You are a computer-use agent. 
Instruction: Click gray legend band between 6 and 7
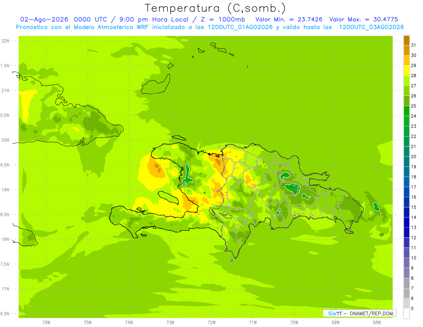(406, 293)
